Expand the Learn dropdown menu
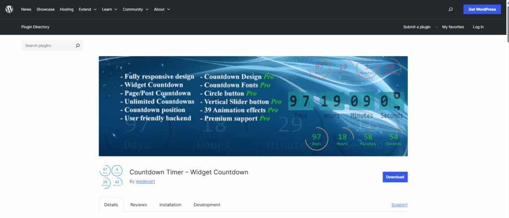 tap(110, 9)
